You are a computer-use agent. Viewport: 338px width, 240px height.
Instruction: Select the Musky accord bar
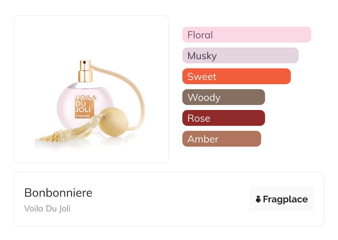[240, 56]
